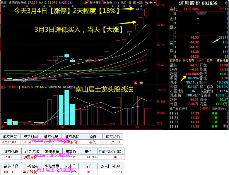Select the buy order priced 44.32
The image size is (229, 175).
coord(194,42)
